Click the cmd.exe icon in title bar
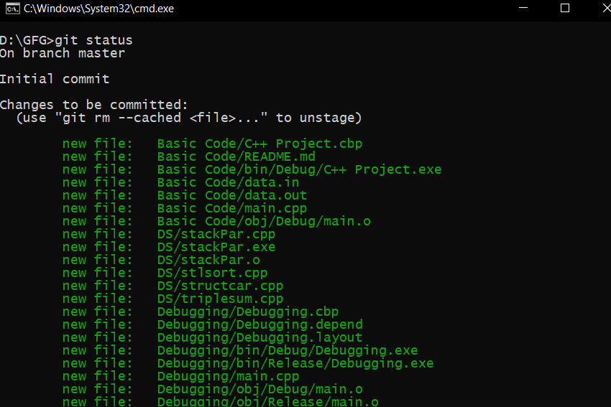 click(x=12, y=9)
